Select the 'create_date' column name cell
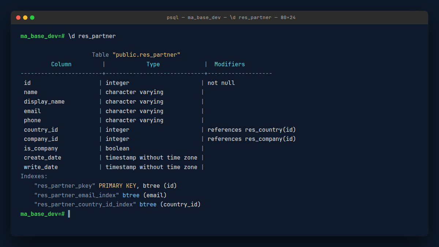 pos(43,158)
